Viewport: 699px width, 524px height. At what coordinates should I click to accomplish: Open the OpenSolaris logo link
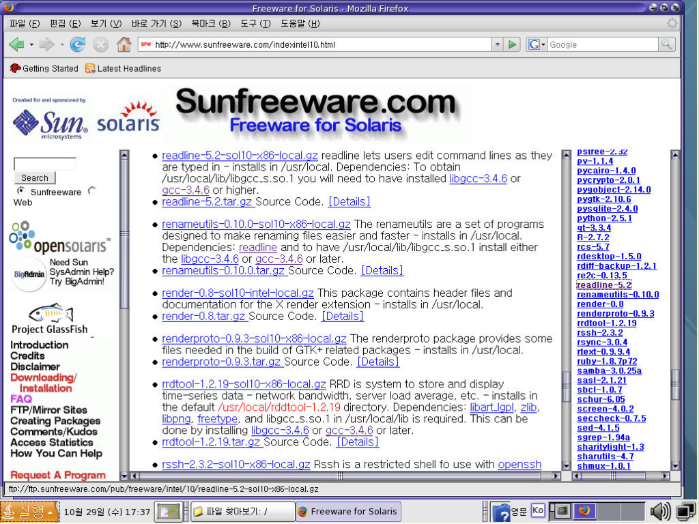(60, 238)
